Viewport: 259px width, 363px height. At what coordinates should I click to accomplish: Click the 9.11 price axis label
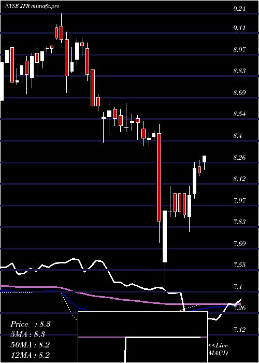pos(239,28)
